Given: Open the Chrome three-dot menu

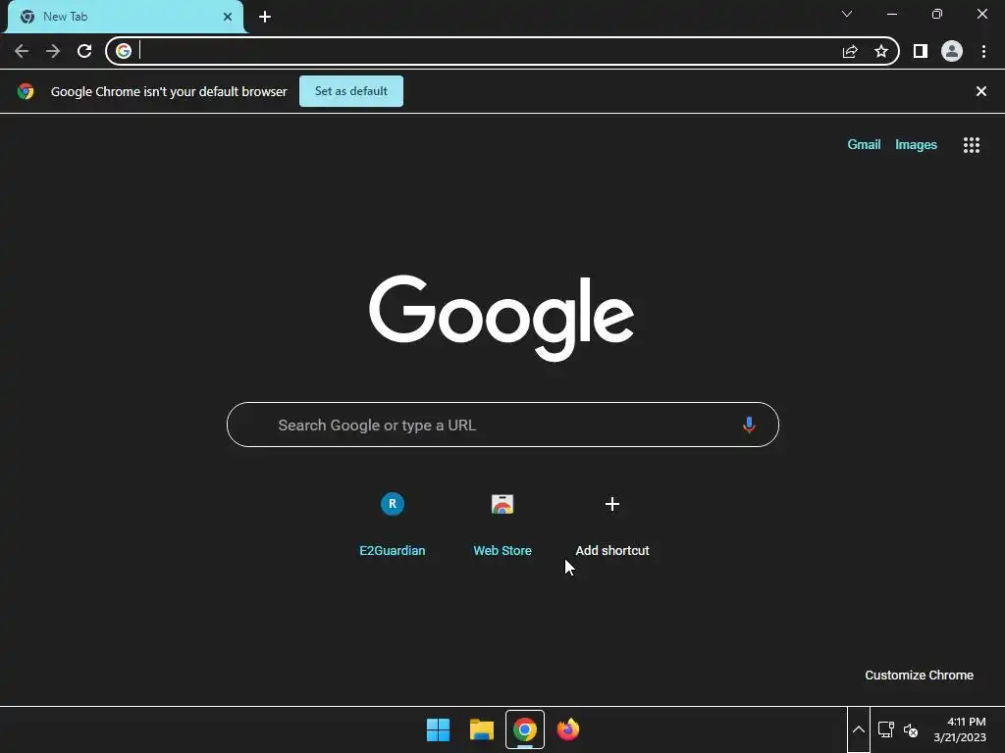Looking at the screenshot, I should [x=983, y=51].
